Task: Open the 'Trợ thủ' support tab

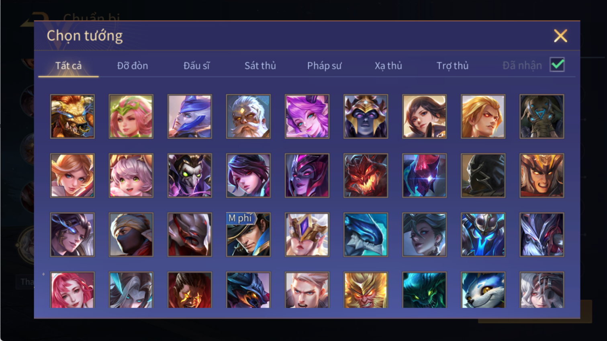Action: click(x=452, y=65)
